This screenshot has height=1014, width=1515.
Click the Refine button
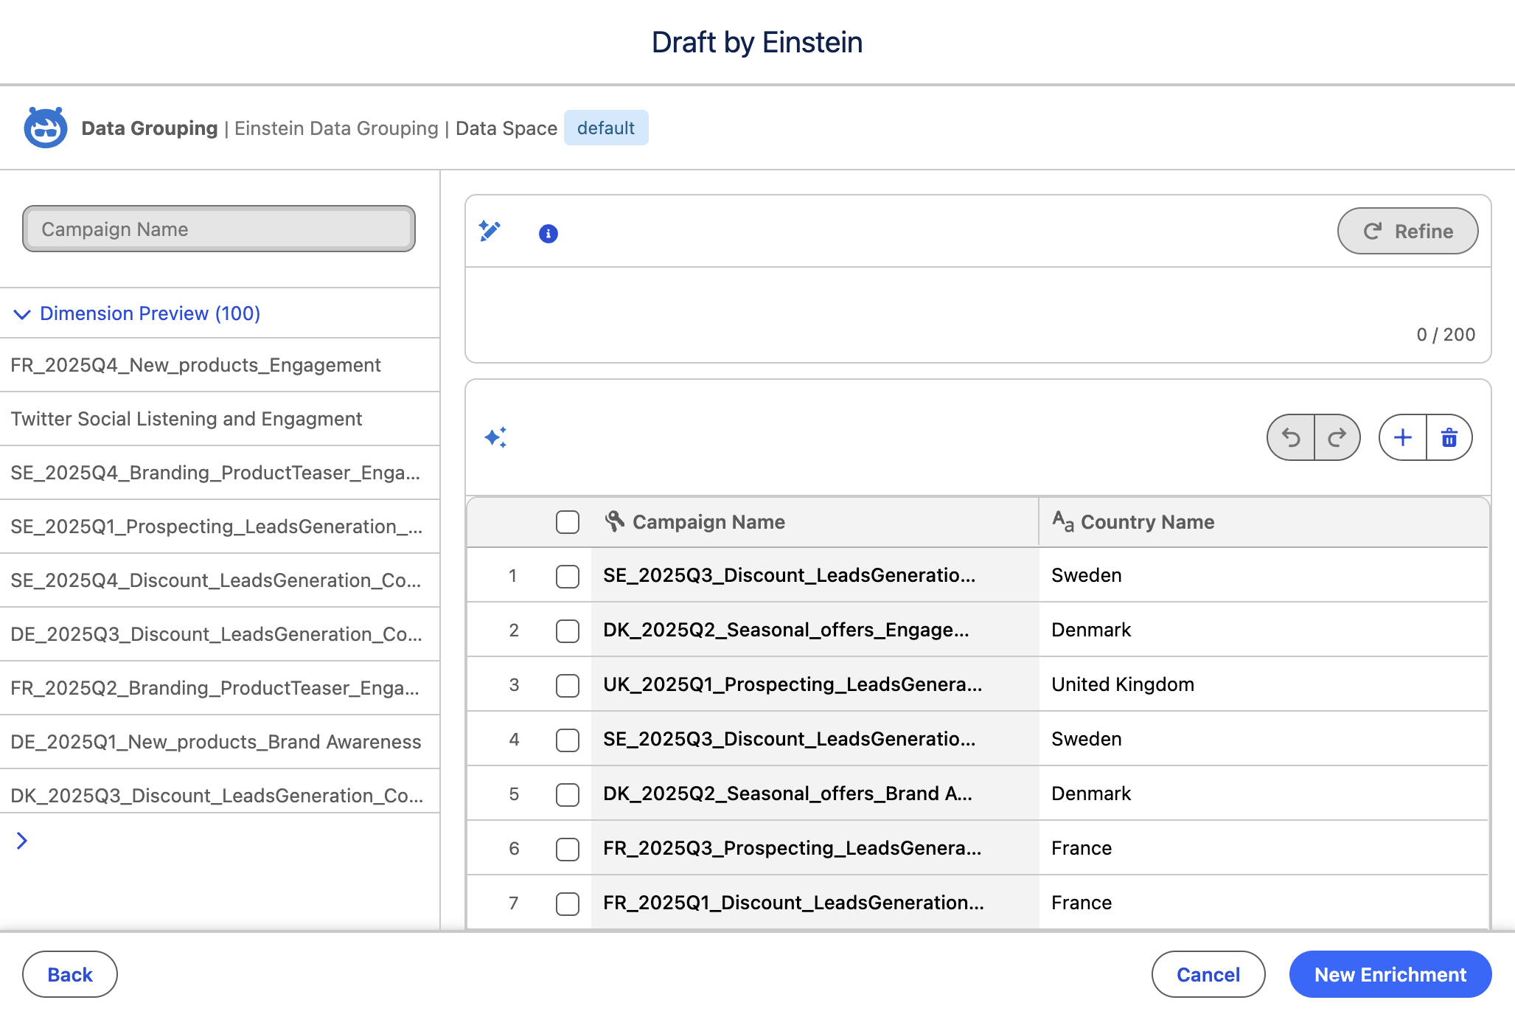(1407, 231)
